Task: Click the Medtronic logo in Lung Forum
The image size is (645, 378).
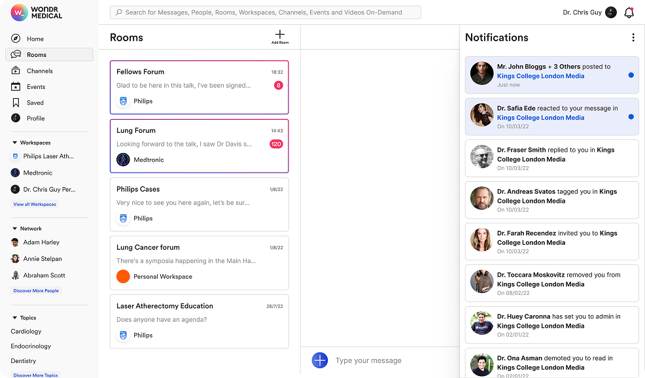Action: 123,160
